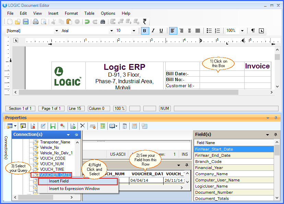The height and width of the screenshot is (204, 284).
Task: Open the dropdown arrow beside the table database icon
Action: [x=15, y=126]
